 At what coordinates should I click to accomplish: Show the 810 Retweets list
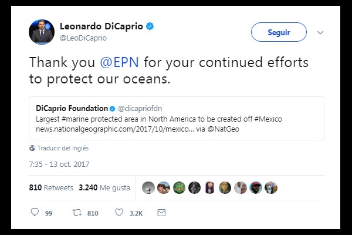click(x=51, y=188)
